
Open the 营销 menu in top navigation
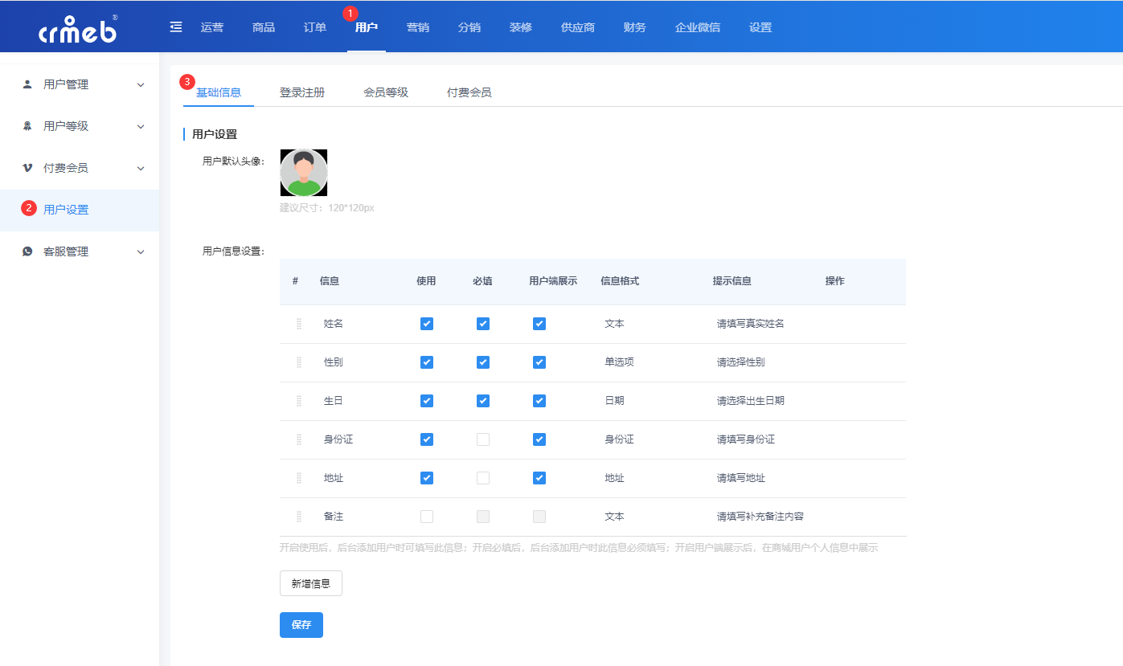click(417, 27)
